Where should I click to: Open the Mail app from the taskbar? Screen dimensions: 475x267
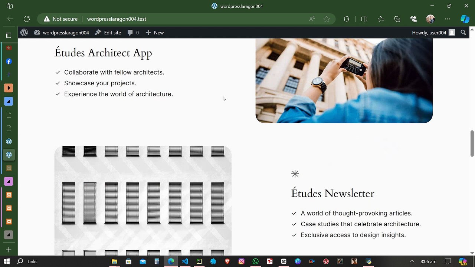click(x=142, y=261)
